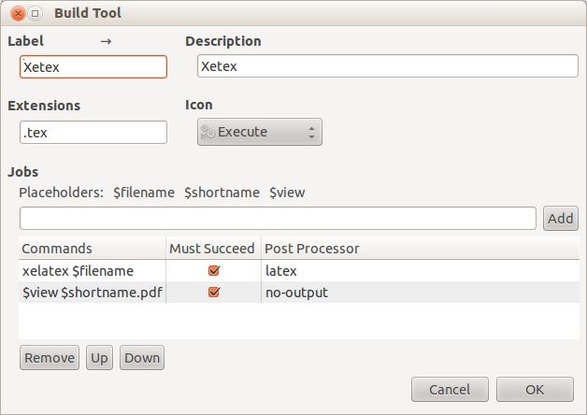Click the Cancel button
587x415 pixels.
(x=450, y=390)
